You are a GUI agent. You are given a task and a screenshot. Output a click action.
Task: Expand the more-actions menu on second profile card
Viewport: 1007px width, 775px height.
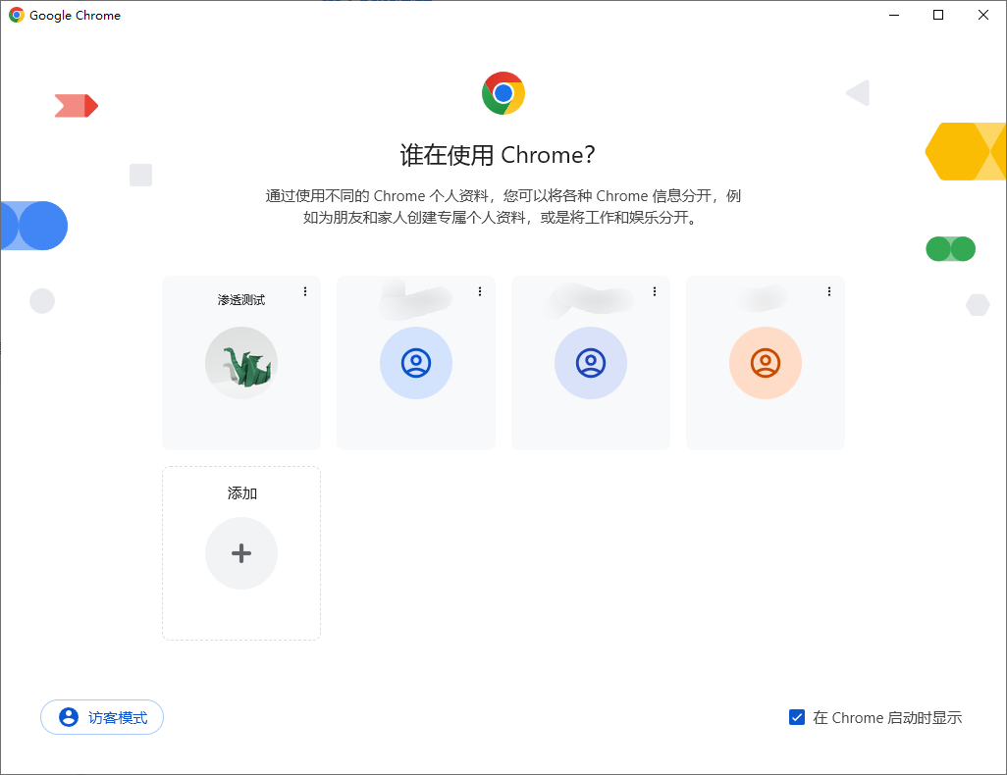coord(480,291)
